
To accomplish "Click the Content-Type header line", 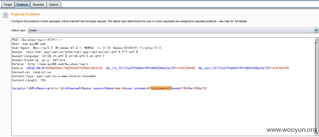I will click(x=54, y=76).
